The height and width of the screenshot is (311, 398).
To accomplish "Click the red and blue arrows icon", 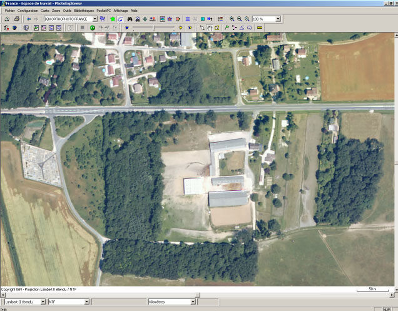I will (x=153, y=19).
